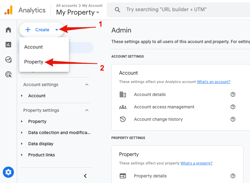Click the ACCOUNT SETTINGS section heading
The height and width of the screenshot is (183, 250).
127,56
